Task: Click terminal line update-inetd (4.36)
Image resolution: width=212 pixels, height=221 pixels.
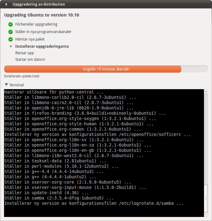Action: [46, 193]
